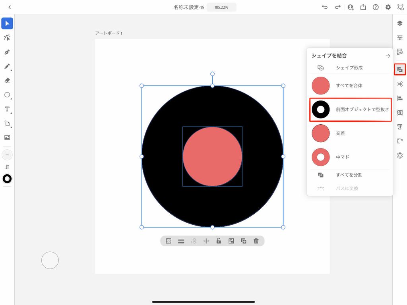Image resolution: width=407 pixels, height=305 pixels.
Task: Click the rotation handle above selection
Action: 212,74
